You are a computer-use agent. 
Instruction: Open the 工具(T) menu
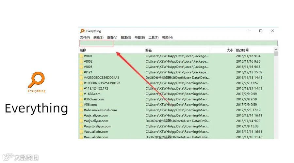154,37
